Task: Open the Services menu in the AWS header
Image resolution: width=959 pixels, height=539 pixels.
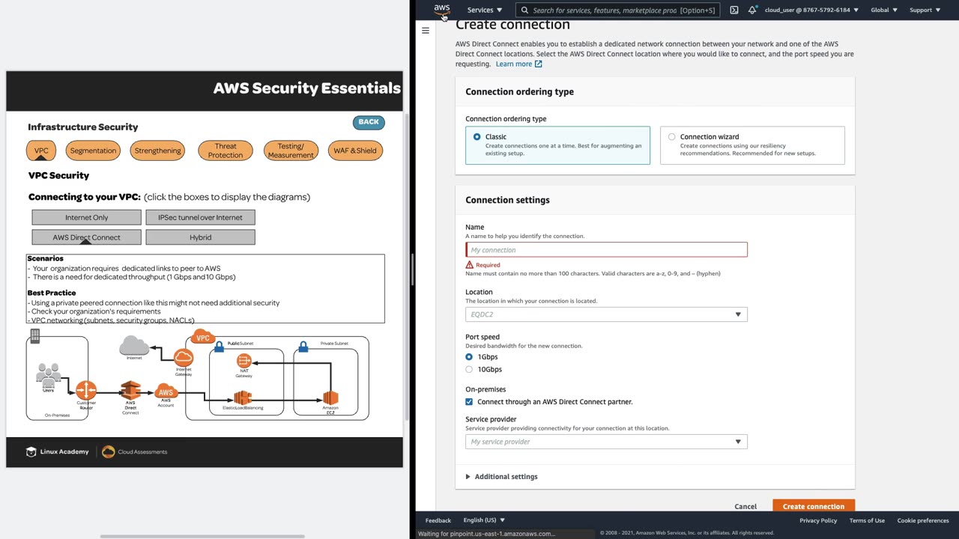Action: tap(484, 10)
